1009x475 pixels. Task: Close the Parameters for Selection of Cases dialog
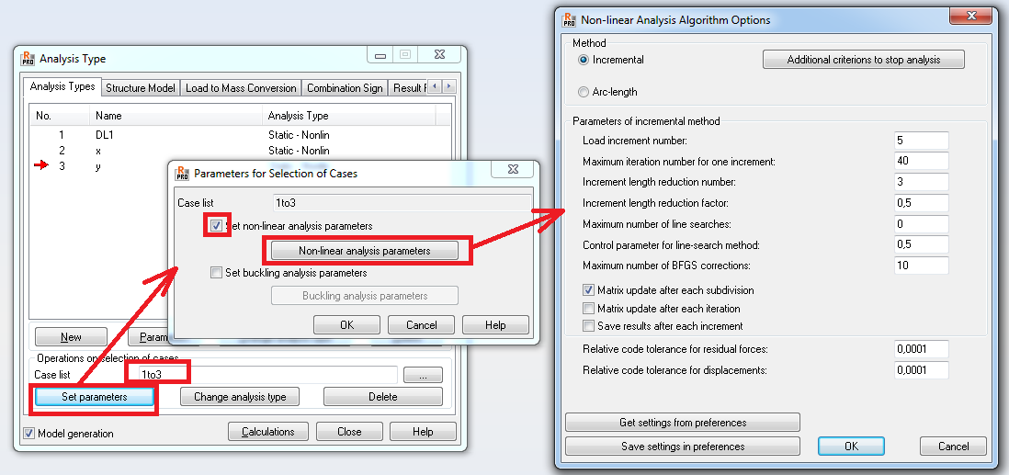[x=512, y=169]
